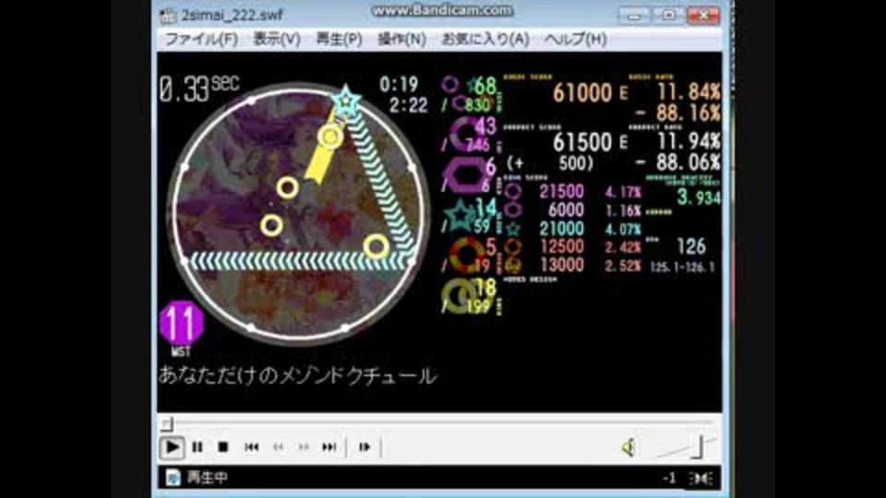This screenshot has height=498, width=886.
Task: Click the purple level 11 MST badge
Action: coord(182,324)
